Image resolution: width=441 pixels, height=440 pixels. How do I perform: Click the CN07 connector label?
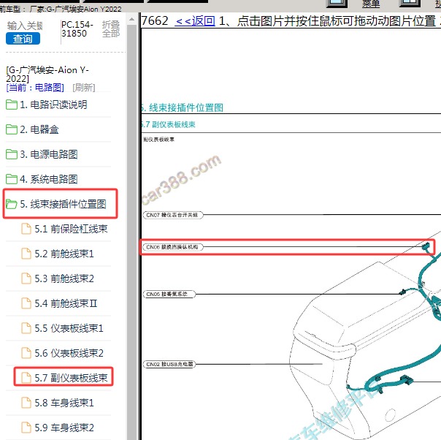[x=173, y=215]
